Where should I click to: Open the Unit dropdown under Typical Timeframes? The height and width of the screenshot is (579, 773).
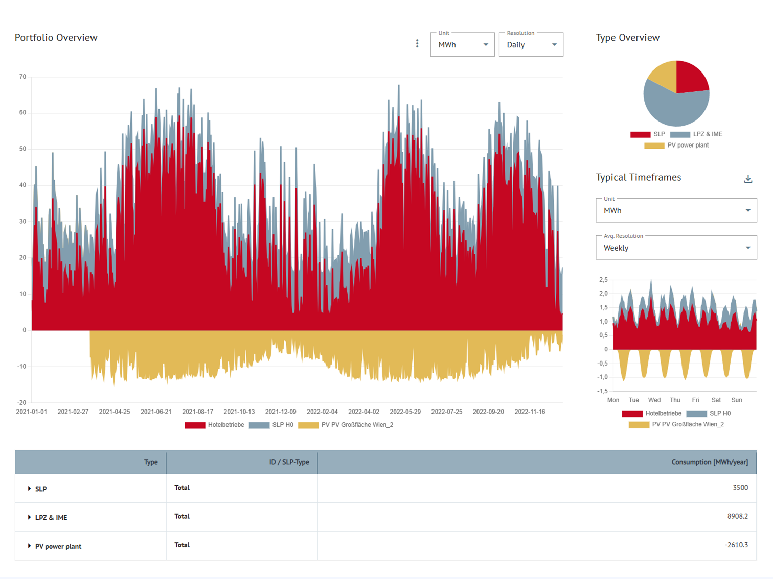(x=676, y=210)
